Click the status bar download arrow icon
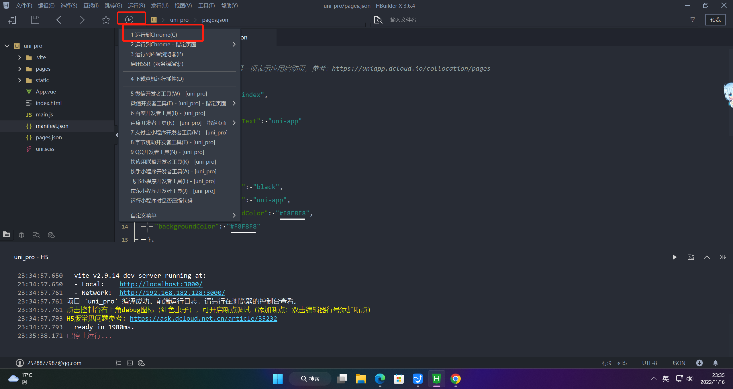This screenshot has width=733, height=389. (x=699, y=363)
